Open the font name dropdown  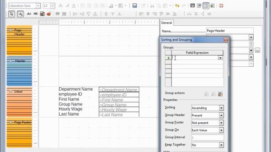[38, 5]
